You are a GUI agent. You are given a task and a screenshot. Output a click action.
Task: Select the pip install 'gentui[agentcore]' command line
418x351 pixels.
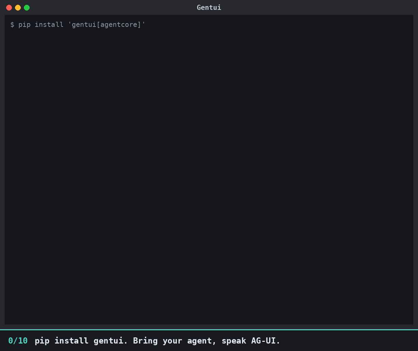[x=78, y=24]
